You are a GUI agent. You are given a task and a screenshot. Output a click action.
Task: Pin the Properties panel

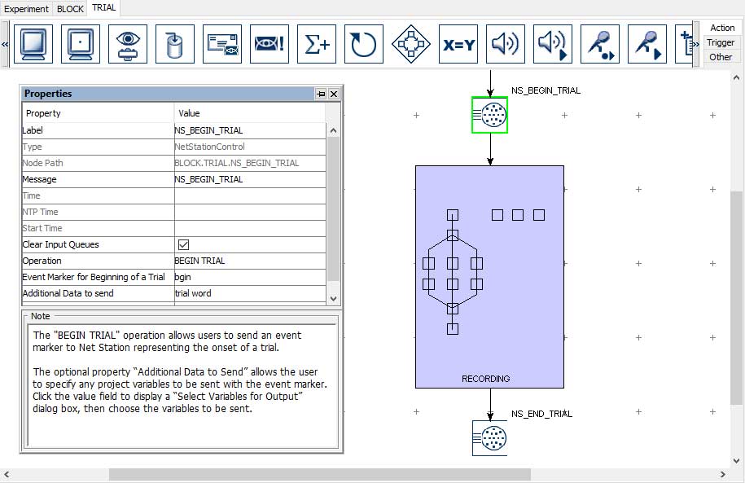coord(321,94)
